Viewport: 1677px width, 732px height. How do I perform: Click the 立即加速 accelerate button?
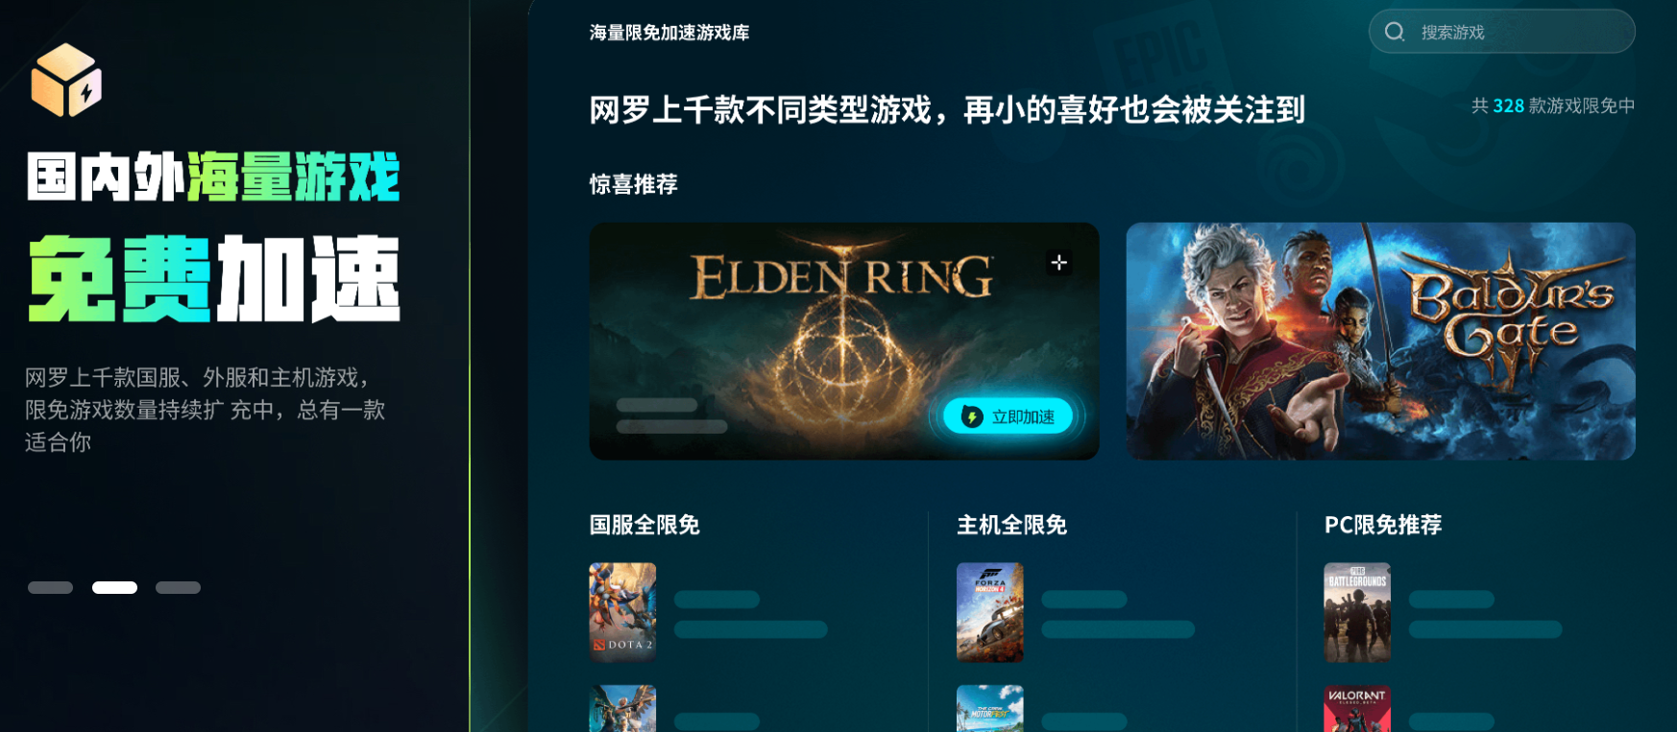point(1008,416)
